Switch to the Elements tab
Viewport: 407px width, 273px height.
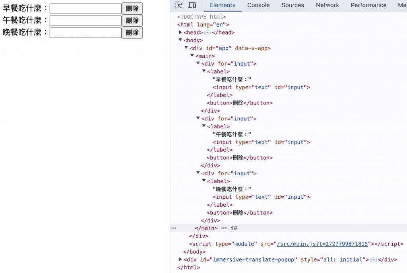point(223,5)
